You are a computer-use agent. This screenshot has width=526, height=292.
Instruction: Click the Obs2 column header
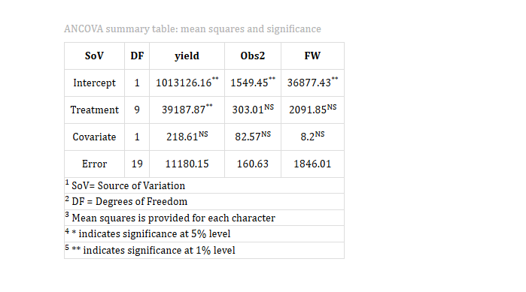(253, 56)
